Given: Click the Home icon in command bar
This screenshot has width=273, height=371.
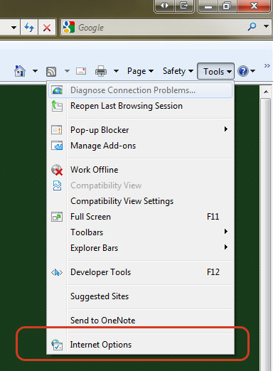Looking at the screenshot, I should (20, 71).
